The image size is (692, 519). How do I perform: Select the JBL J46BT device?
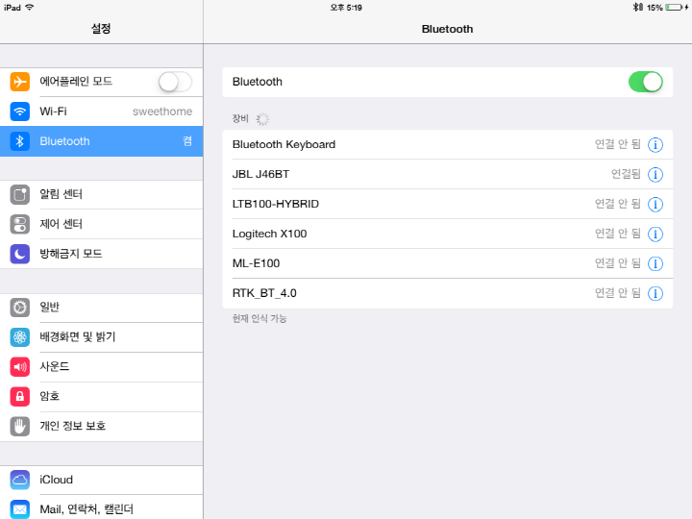[448, 174]
